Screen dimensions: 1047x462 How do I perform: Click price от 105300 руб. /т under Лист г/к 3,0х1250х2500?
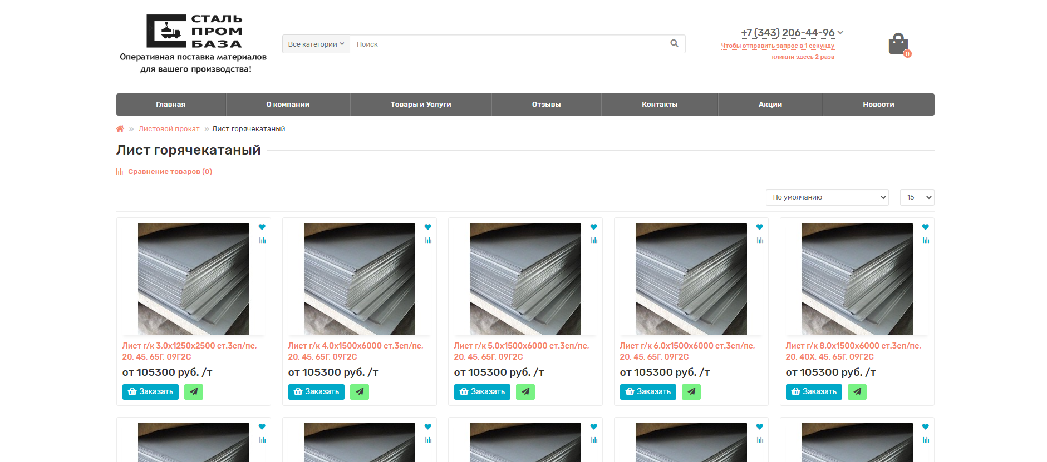(x=168, y=372)
